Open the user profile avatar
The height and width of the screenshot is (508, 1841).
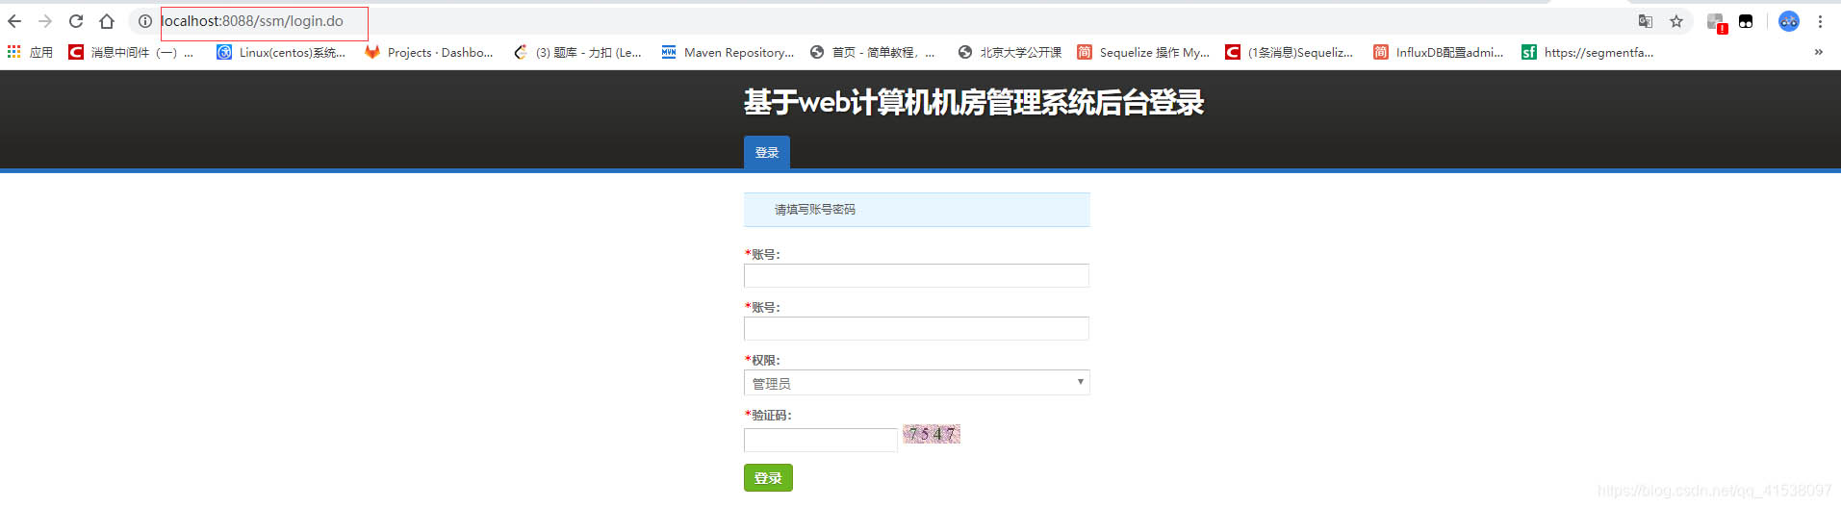click(x=1789, y=21)
